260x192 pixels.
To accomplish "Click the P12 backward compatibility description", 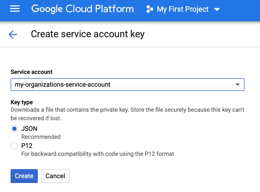I will click(98, 154).
